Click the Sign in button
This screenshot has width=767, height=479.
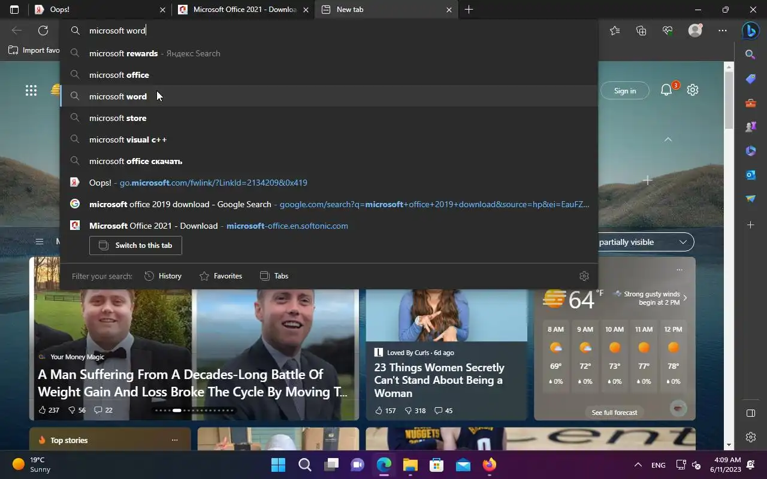[x=624, y=90]
